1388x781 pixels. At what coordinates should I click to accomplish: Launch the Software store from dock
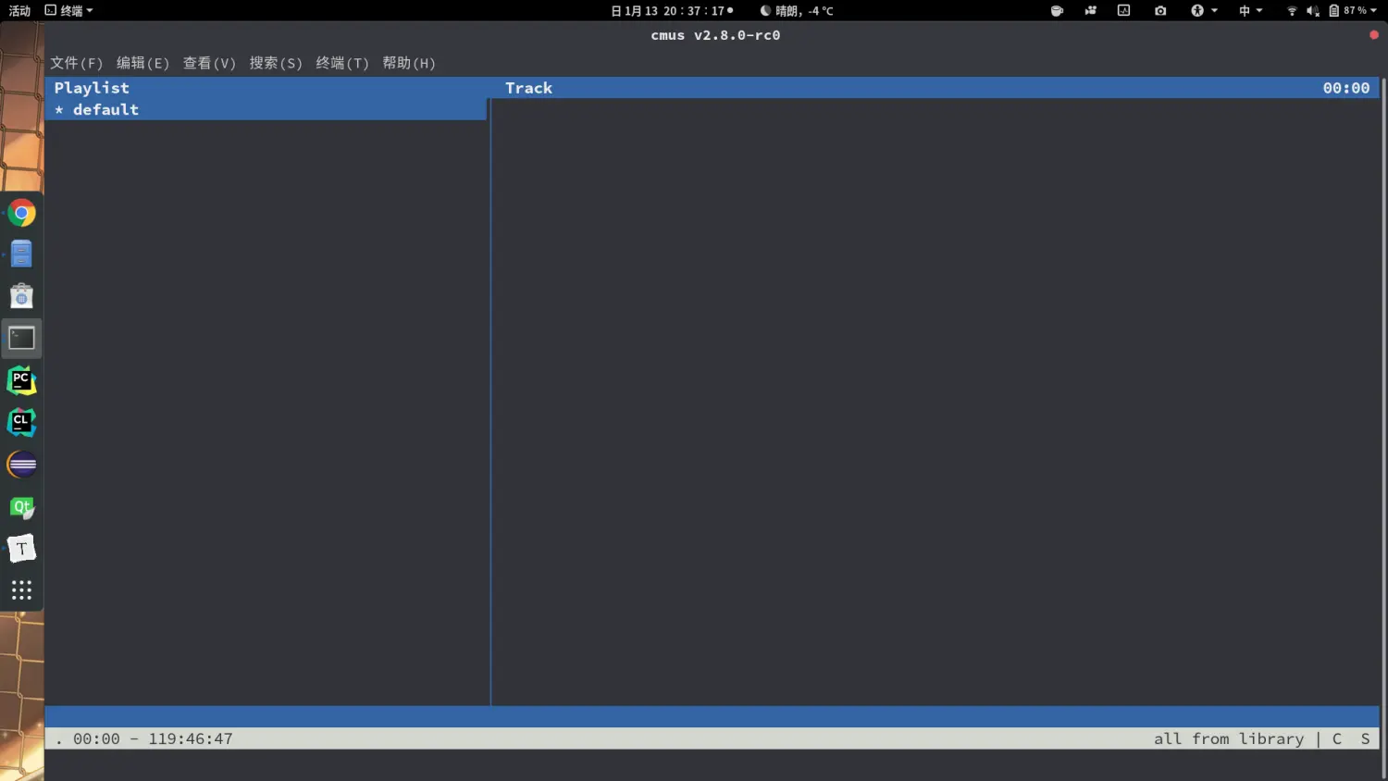pos(21,296)
